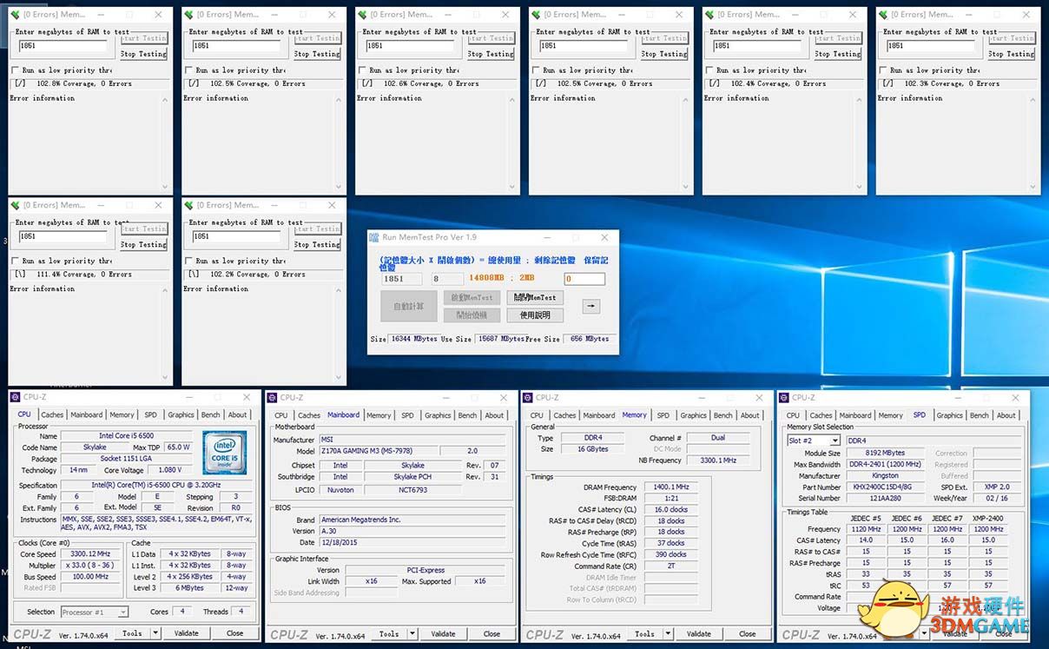Image resolution: width=1049 pixels, height=649 pixels.
Task: Click the title icon of the 102.8% coverage MemTest window
Action: click(x=15, y=15)
